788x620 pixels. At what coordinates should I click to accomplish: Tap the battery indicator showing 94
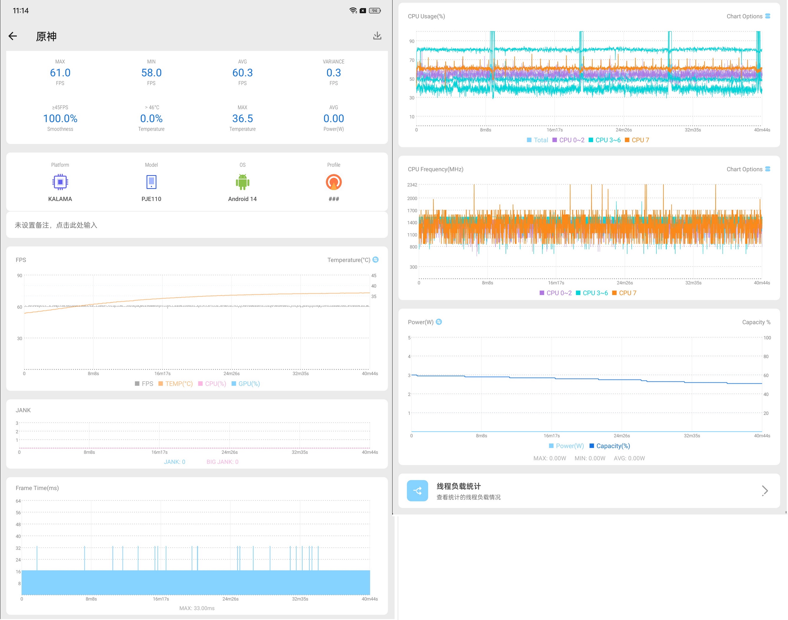click(x=375, y=11)
